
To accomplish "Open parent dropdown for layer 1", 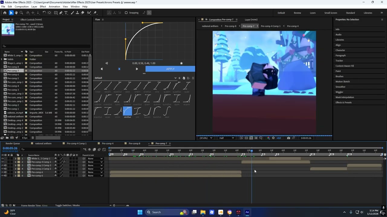I will [95, 159].
